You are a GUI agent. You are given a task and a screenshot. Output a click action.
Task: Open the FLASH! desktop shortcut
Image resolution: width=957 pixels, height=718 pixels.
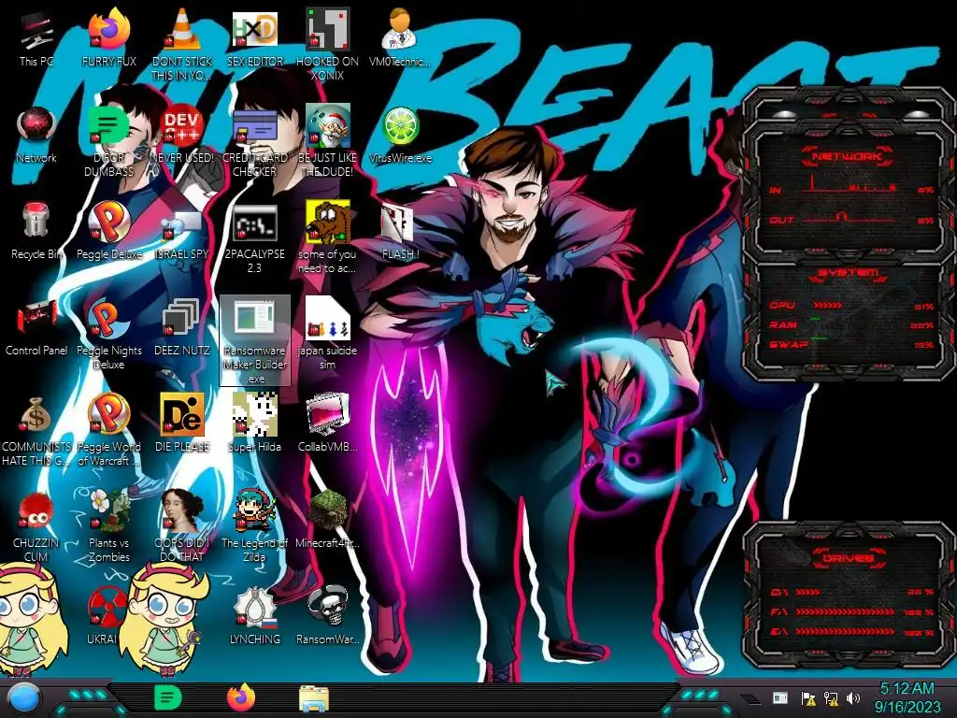tap(400, 231)
